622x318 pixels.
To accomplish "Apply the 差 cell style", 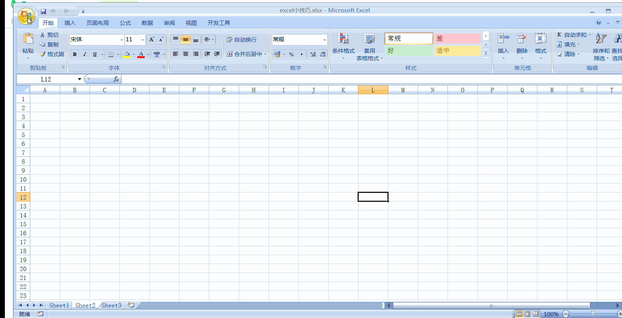I will (458, 38).
